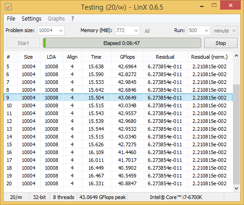Minimize the LinX window
Viewport: 244px width, 205px height.
coord(202,6)
